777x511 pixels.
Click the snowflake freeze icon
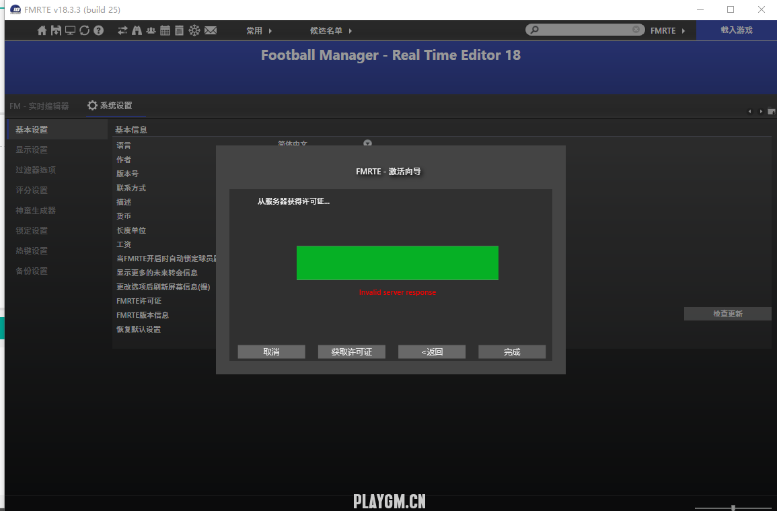point(194,31)
